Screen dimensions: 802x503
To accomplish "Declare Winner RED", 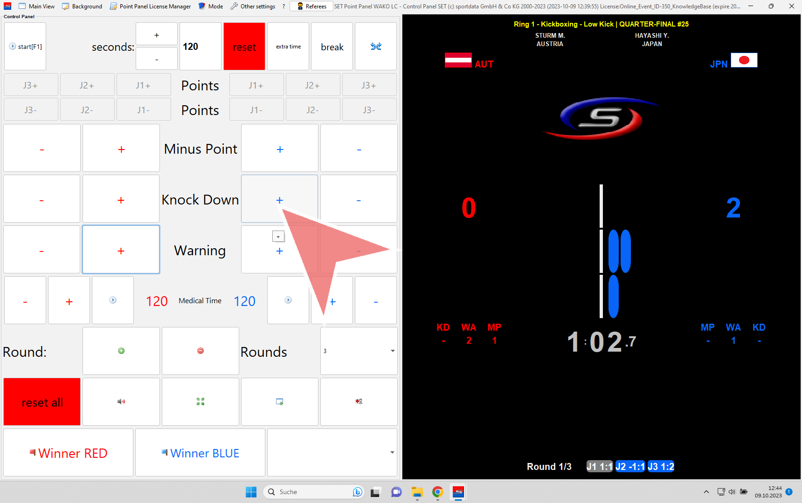I will pyautogui.click(x=69, y=453).
